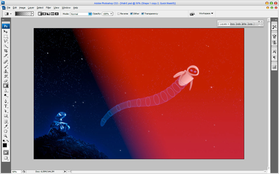
Task: Open Clone Source panel icon in dock
Action: pos(274,43)
